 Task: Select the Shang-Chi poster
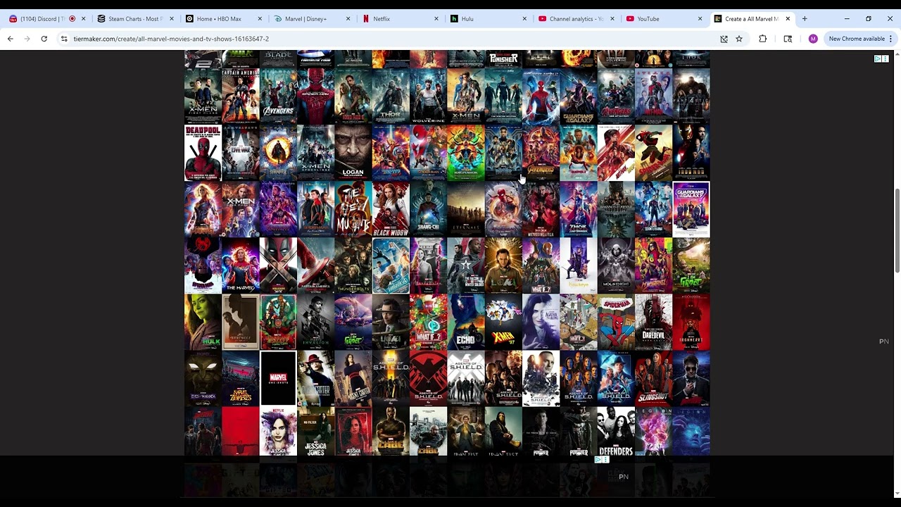[428, 209]
